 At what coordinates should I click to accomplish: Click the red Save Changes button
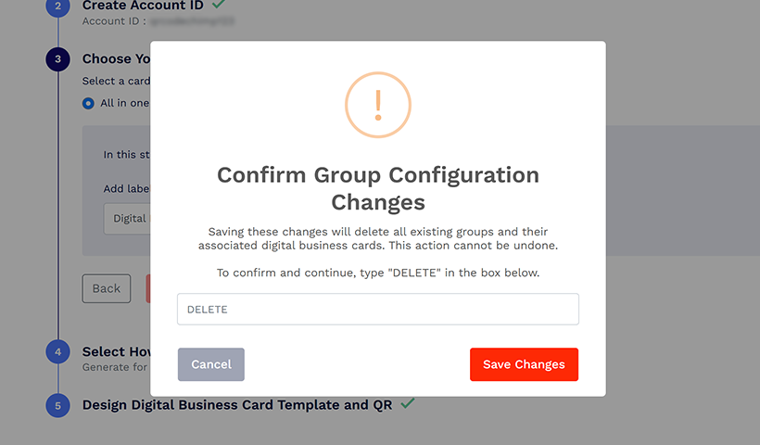point(524,364)
